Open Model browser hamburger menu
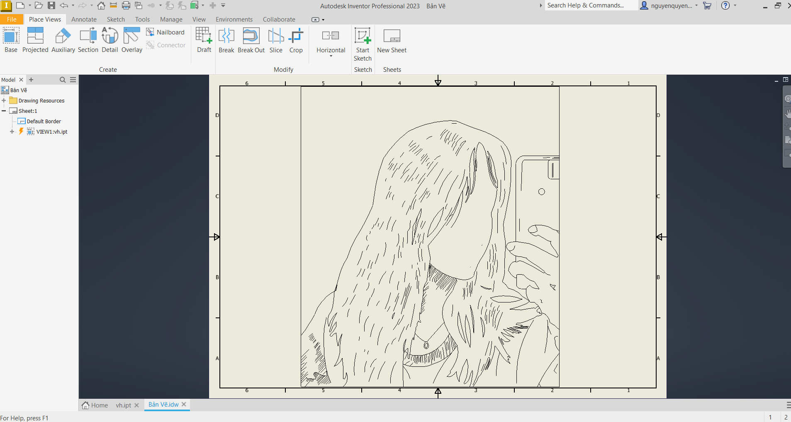This screenshot has height=422, width=791. [73, 80]
